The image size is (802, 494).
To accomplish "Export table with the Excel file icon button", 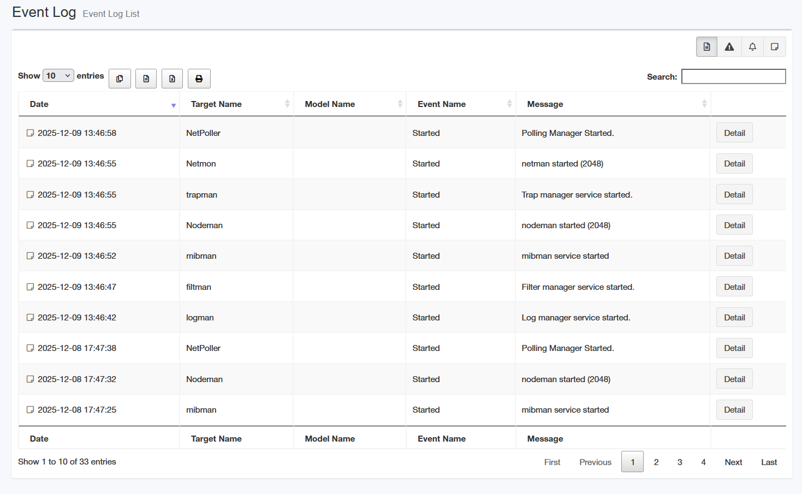I will pos(172,79).
